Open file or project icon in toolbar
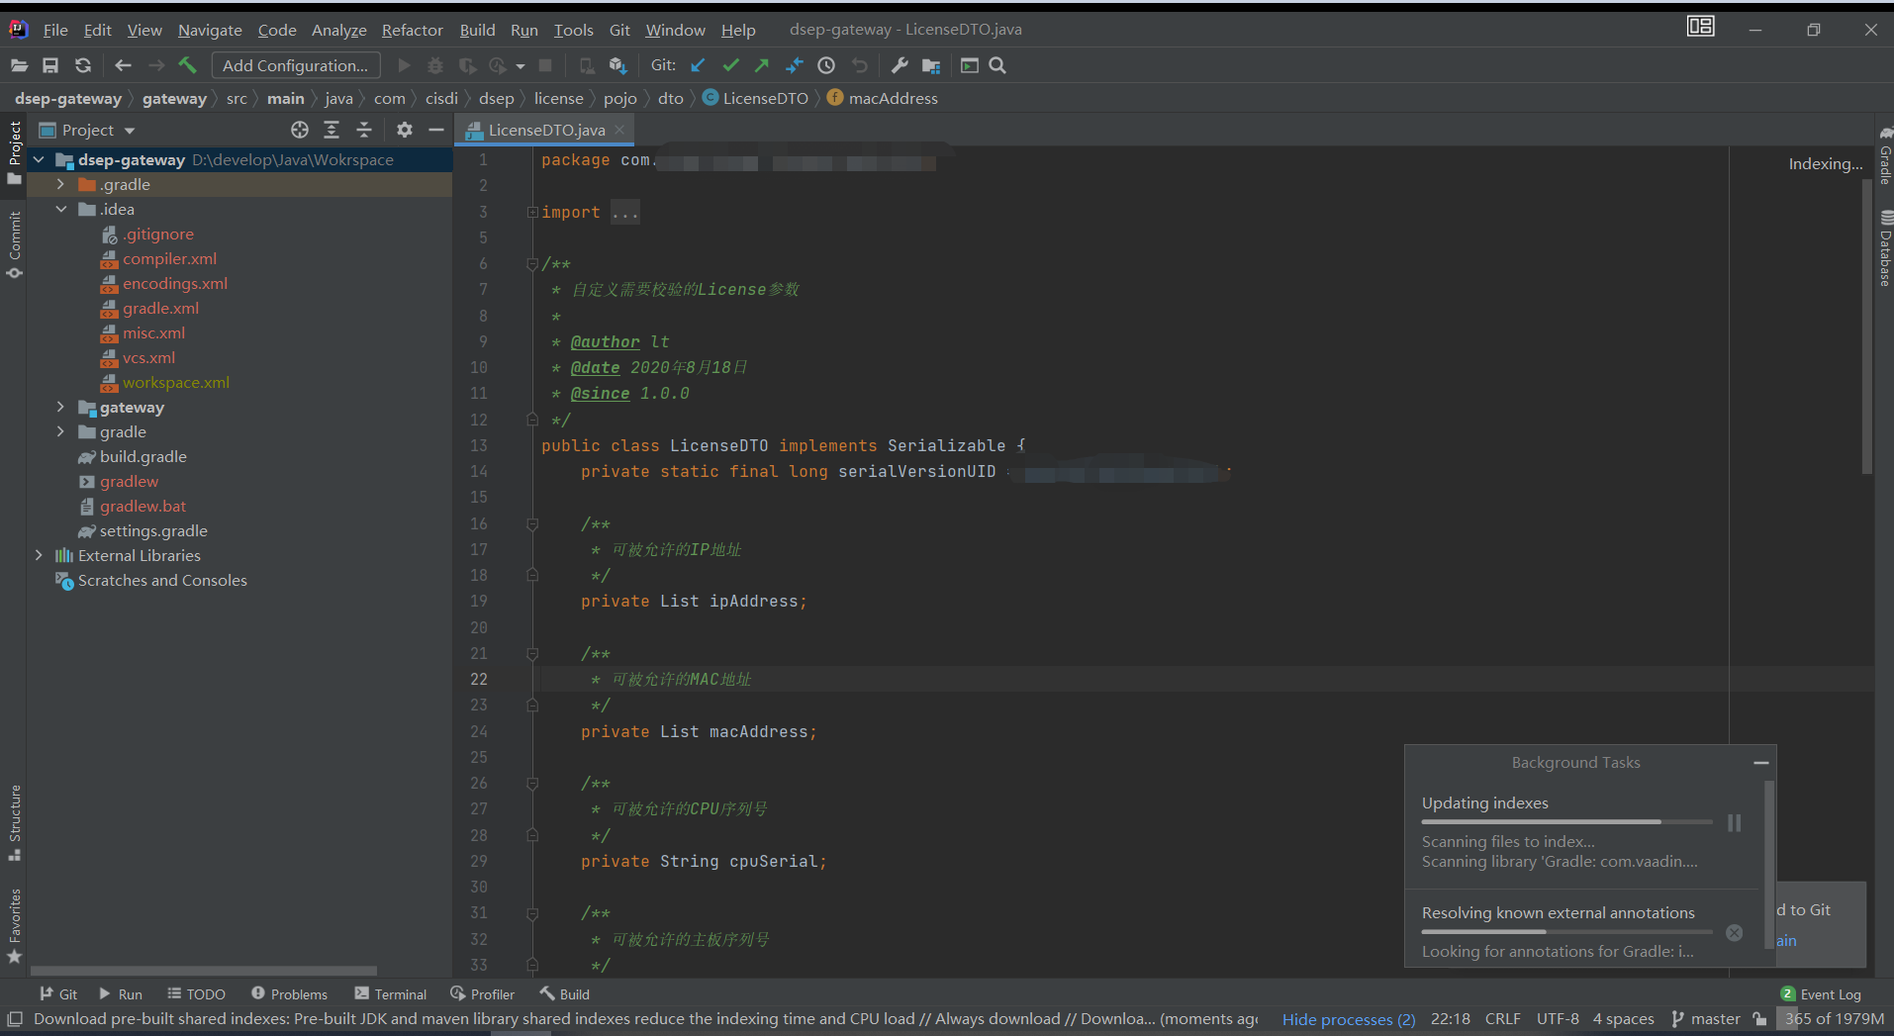This screenshot has height=1036, width=1894. tap(19, 65)
